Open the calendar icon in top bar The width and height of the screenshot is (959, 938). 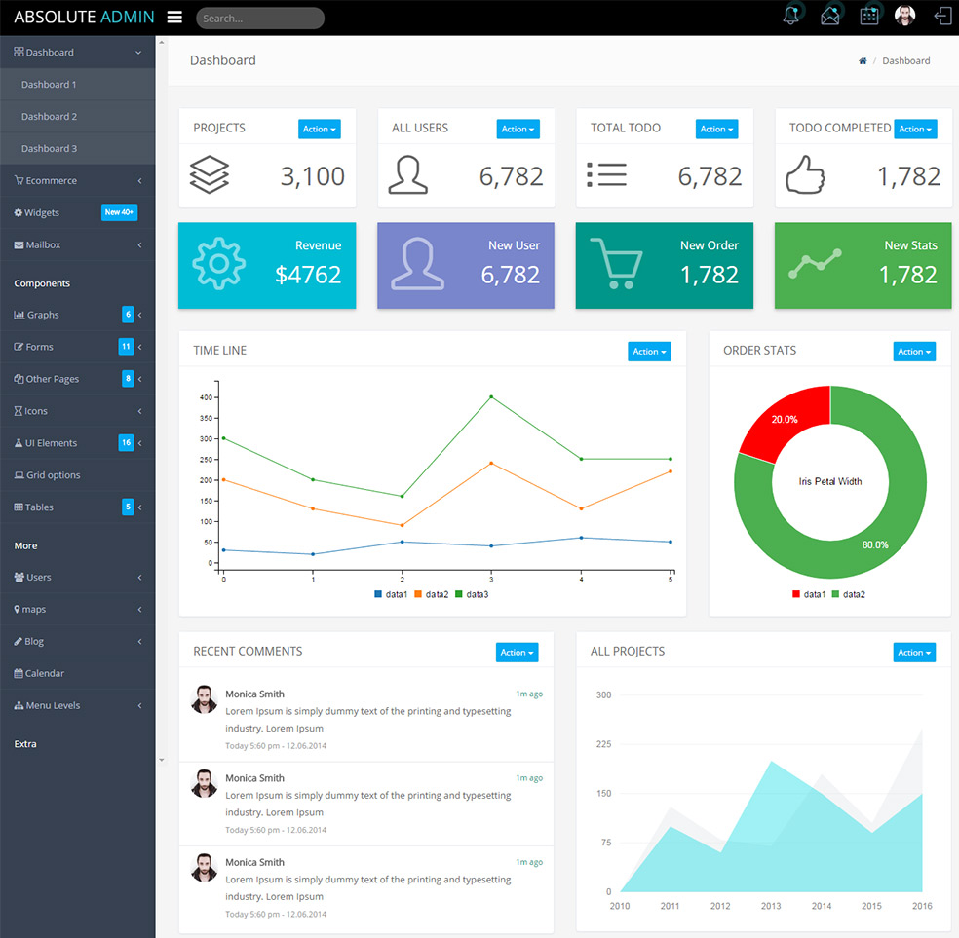click(868, 15)
